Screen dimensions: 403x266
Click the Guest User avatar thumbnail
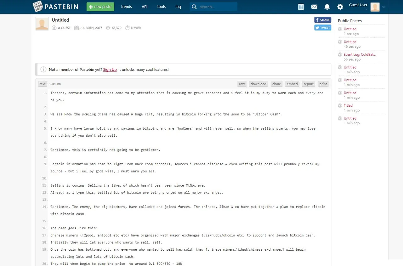click(x=375, y=7)
